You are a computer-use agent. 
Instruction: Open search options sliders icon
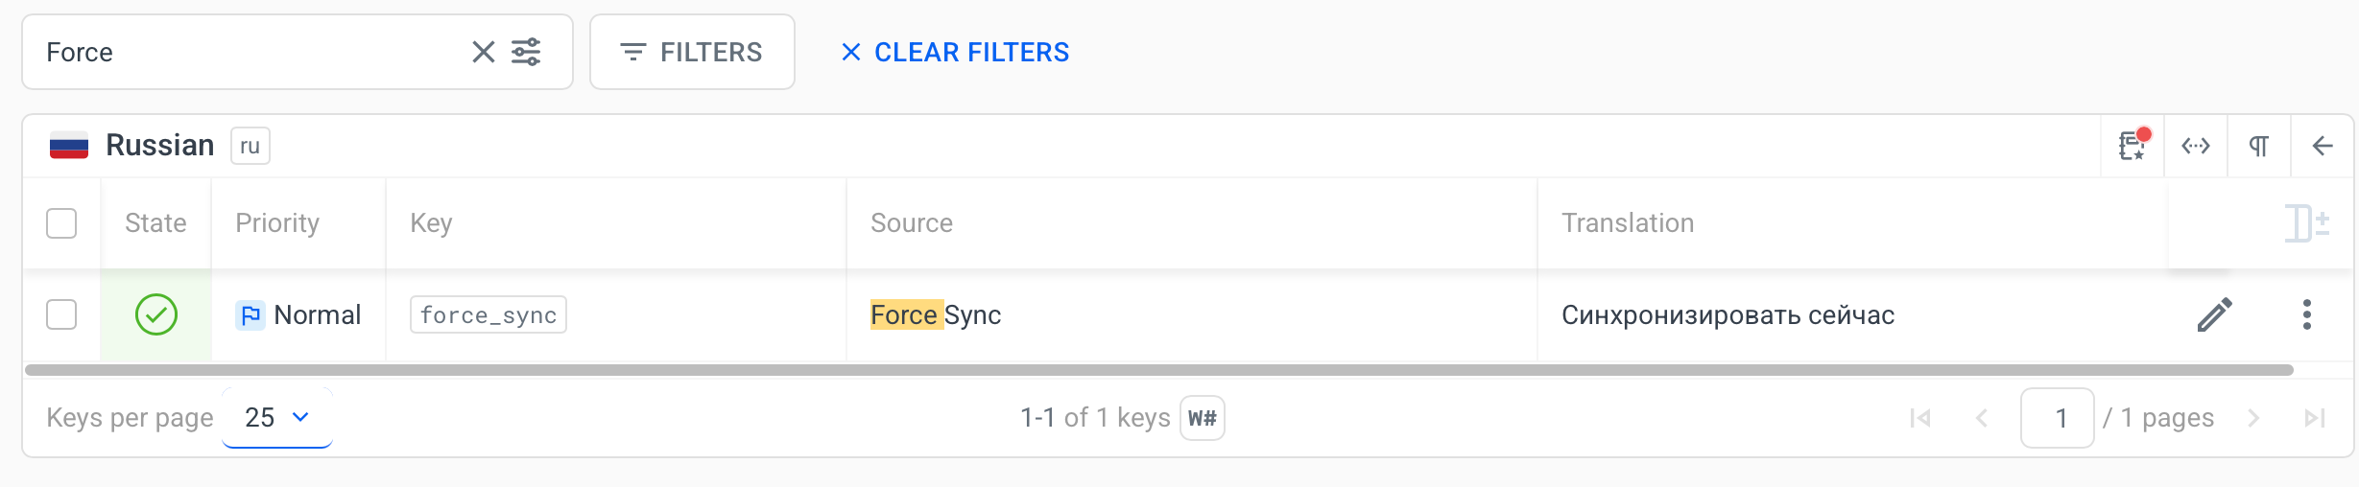pos(526,52)
